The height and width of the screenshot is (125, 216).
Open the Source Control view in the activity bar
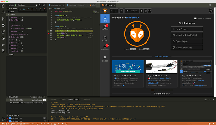pyautogui.click(x=3, y=19)
